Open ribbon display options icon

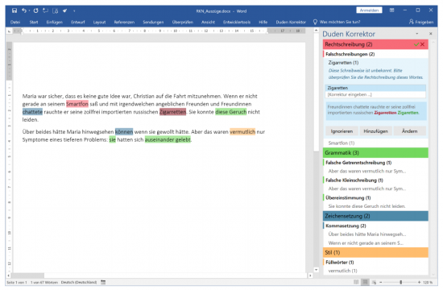tap(391, 10)
